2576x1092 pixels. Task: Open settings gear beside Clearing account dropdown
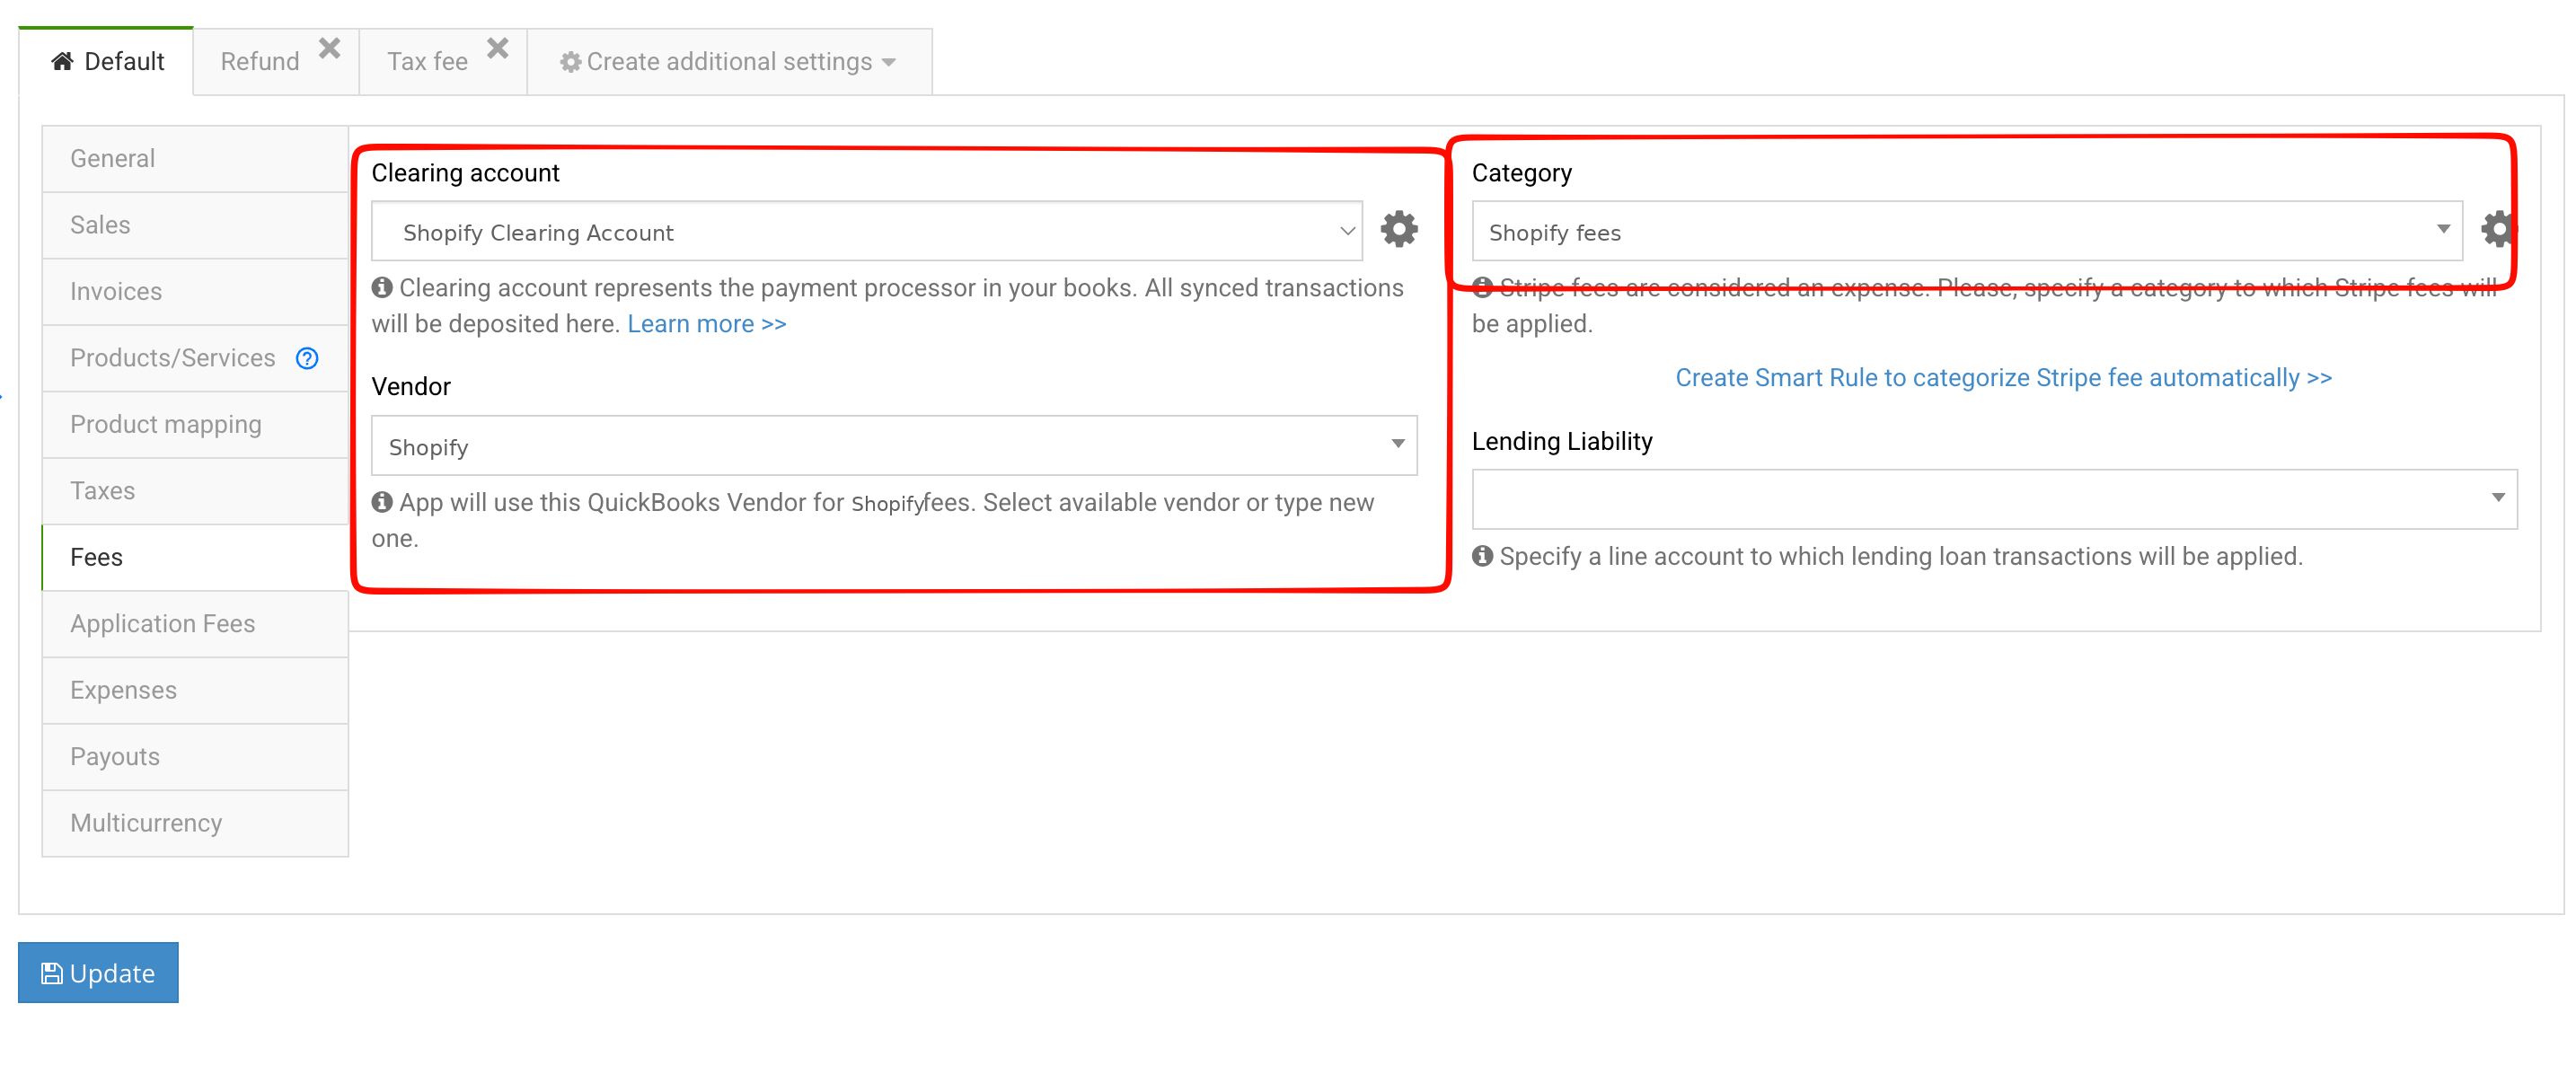coord(1398,229)
